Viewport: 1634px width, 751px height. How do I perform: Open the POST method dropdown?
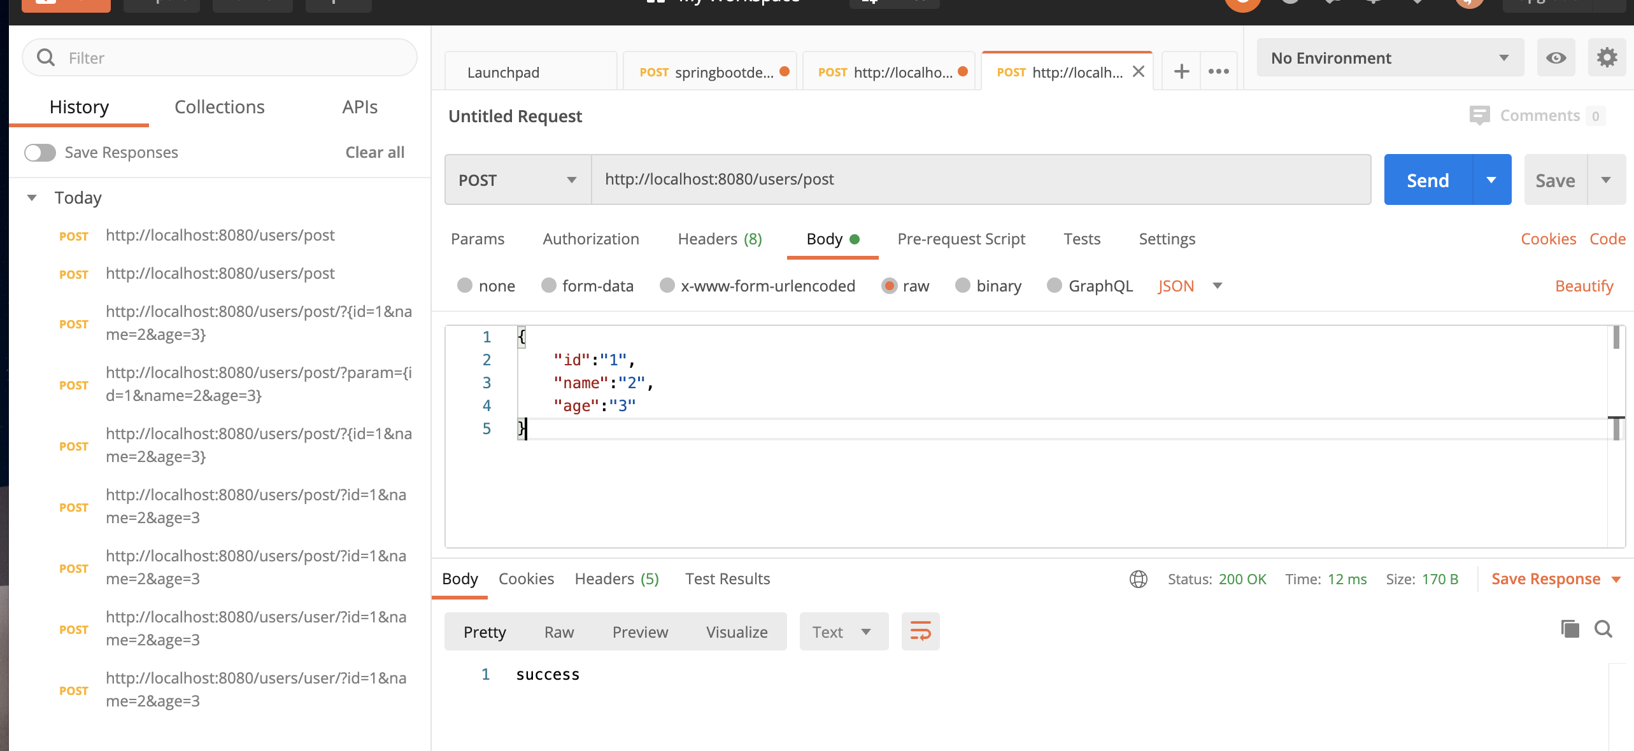click(x=518, y=179)
